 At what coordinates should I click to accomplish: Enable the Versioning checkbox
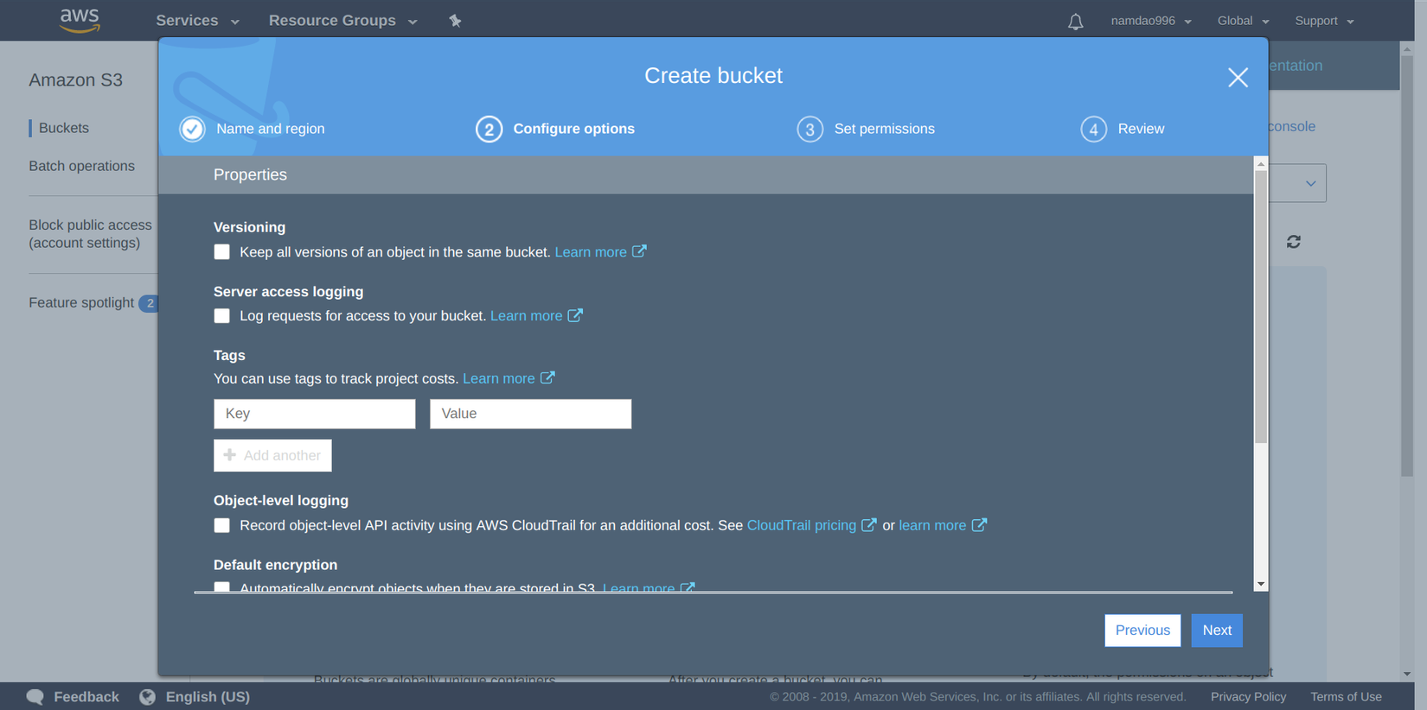(222, 252)
